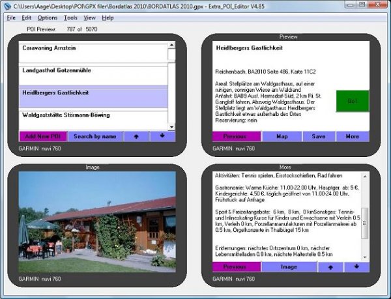This screenshot has width=391, height=299.
Task: Click the Search by name button
Action: coord(95,137)
